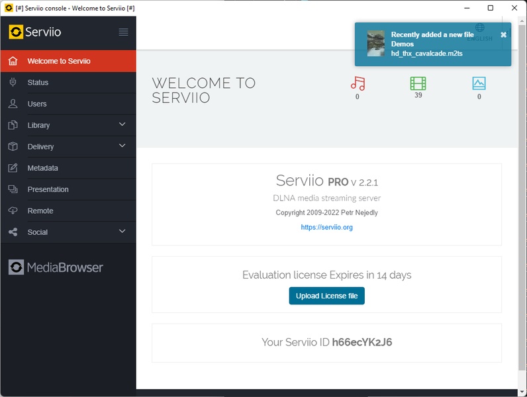Click the music note audio count icon

point(358,83)
